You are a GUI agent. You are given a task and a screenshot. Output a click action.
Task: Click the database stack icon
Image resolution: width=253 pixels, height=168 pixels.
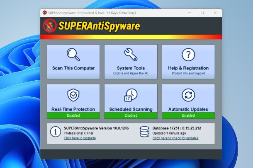click(144, 132)
